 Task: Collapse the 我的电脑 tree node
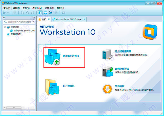click(x=5, y=27)
